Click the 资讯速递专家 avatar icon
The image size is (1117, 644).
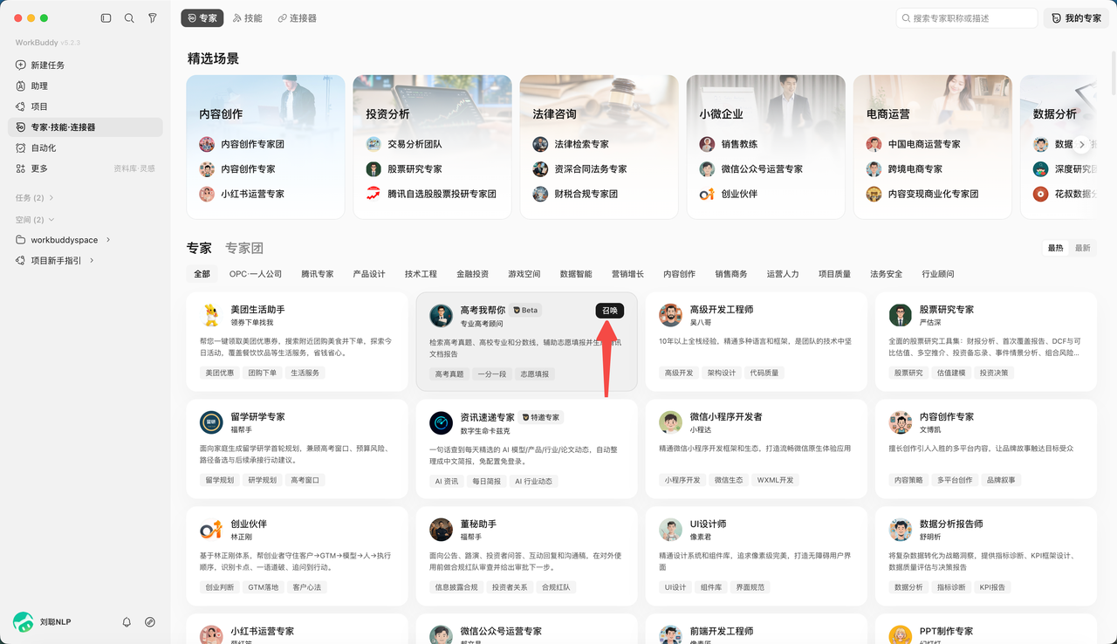[x=442, y=423]
